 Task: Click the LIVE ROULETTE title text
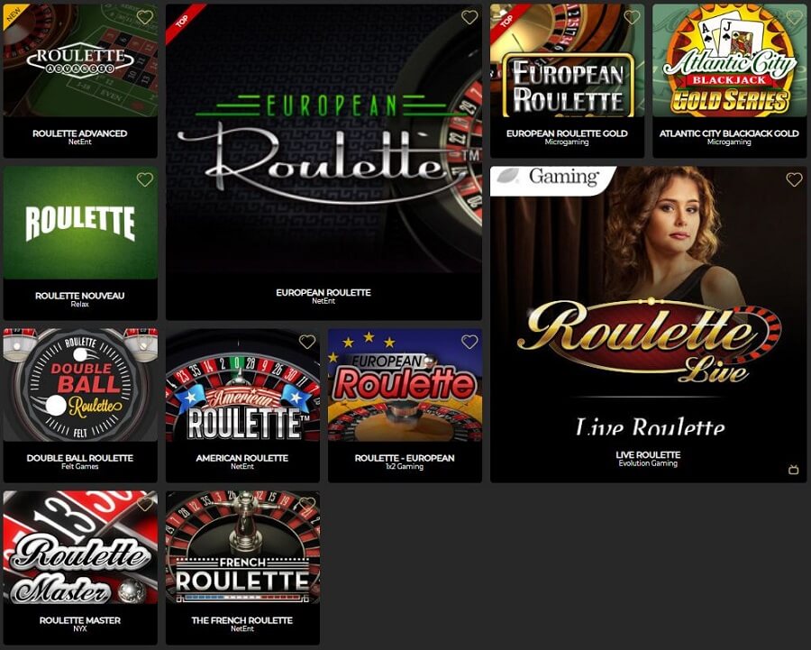[x=648, y=455]
